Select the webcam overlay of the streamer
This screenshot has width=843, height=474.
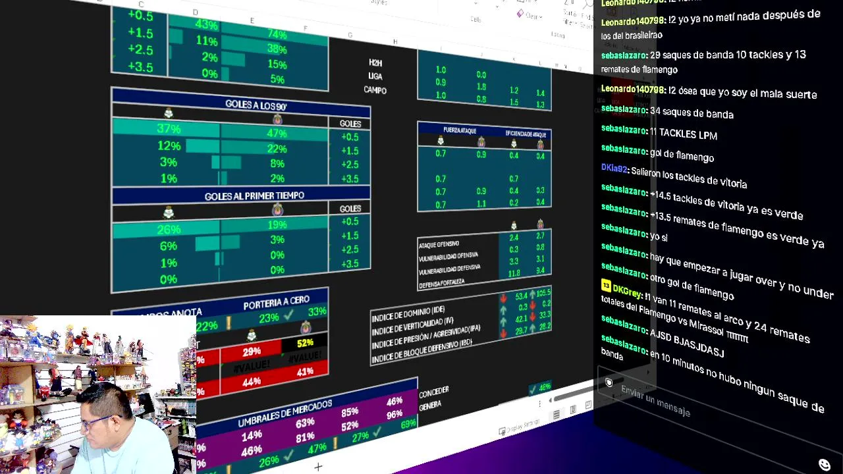(98, 395)
